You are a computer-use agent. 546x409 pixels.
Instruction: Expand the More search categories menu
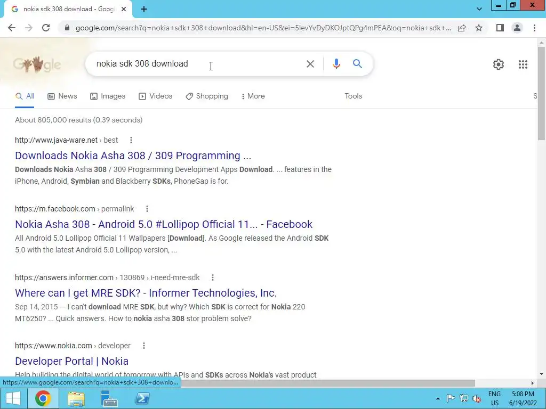point(253,96)
